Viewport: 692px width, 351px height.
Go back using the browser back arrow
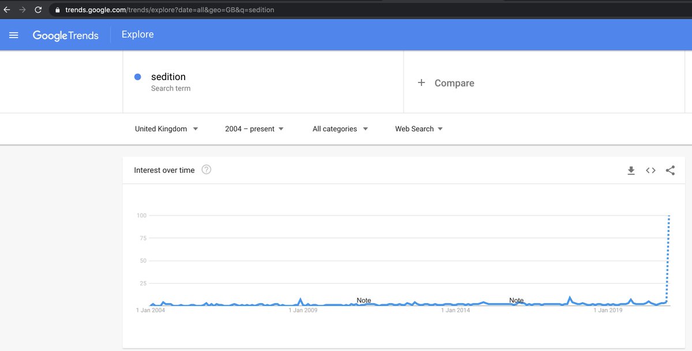(6, 9)
